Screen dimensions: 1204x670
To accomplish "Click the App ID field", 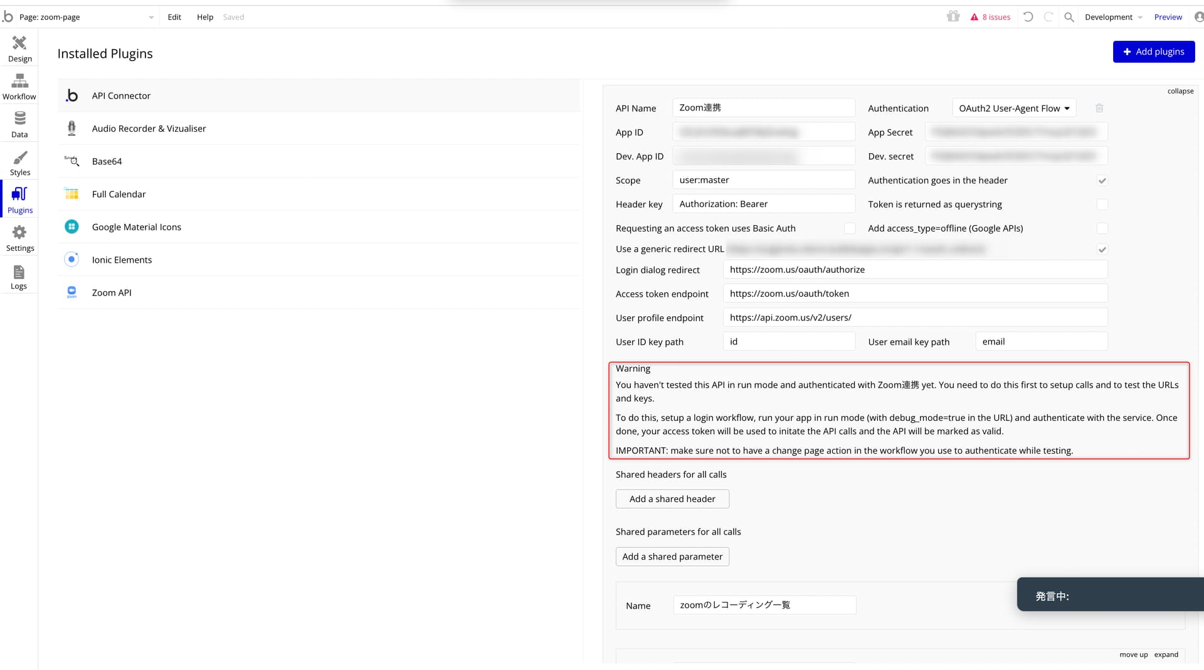I will (764, 132).
